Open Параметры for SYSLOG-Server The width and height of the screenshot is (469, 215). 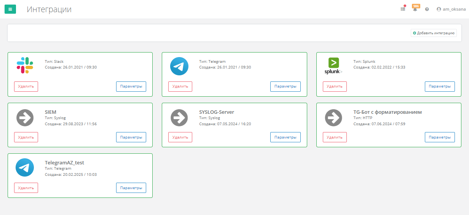tap(286, 137)
